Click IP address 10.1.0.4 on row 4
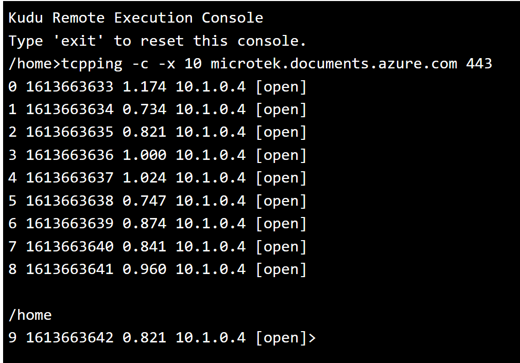This screenshot has height=363, width=520. pos(211,178)
